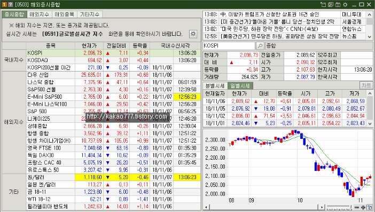The image size is (375, 212).
Task: Select the E-Mini 나스닥100 row
Action: [113, 104]
